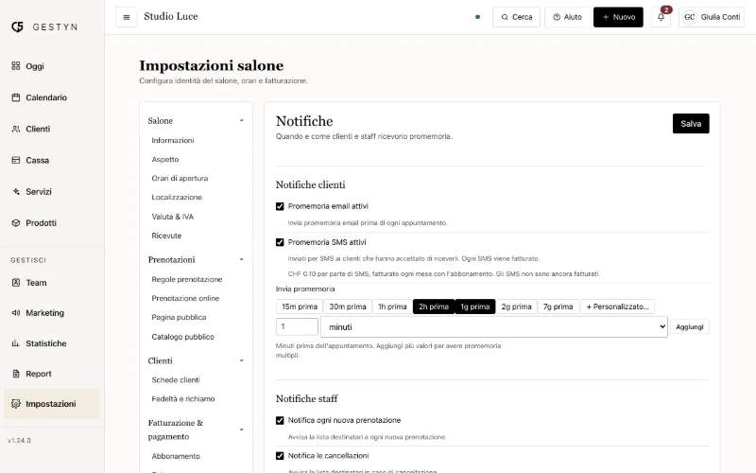Toggle the 30m prima reminder chip
Image resolution: width=756 pixels, height=473 pixels.
click(348, 307)
